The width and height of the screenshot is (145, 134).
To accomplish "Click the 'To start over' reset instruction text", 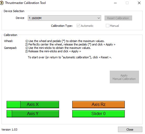I will (x=70, y=57).
